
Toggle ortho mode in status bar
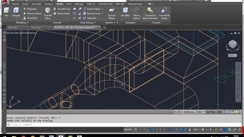pos(148,129)
